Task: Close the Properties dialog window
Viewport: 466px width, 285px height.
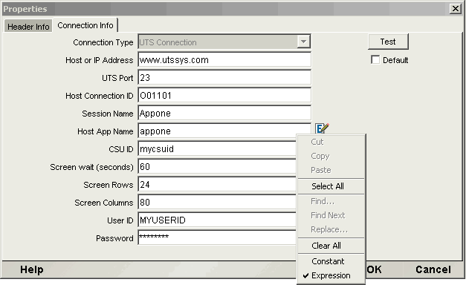Action: click(456, 9)
